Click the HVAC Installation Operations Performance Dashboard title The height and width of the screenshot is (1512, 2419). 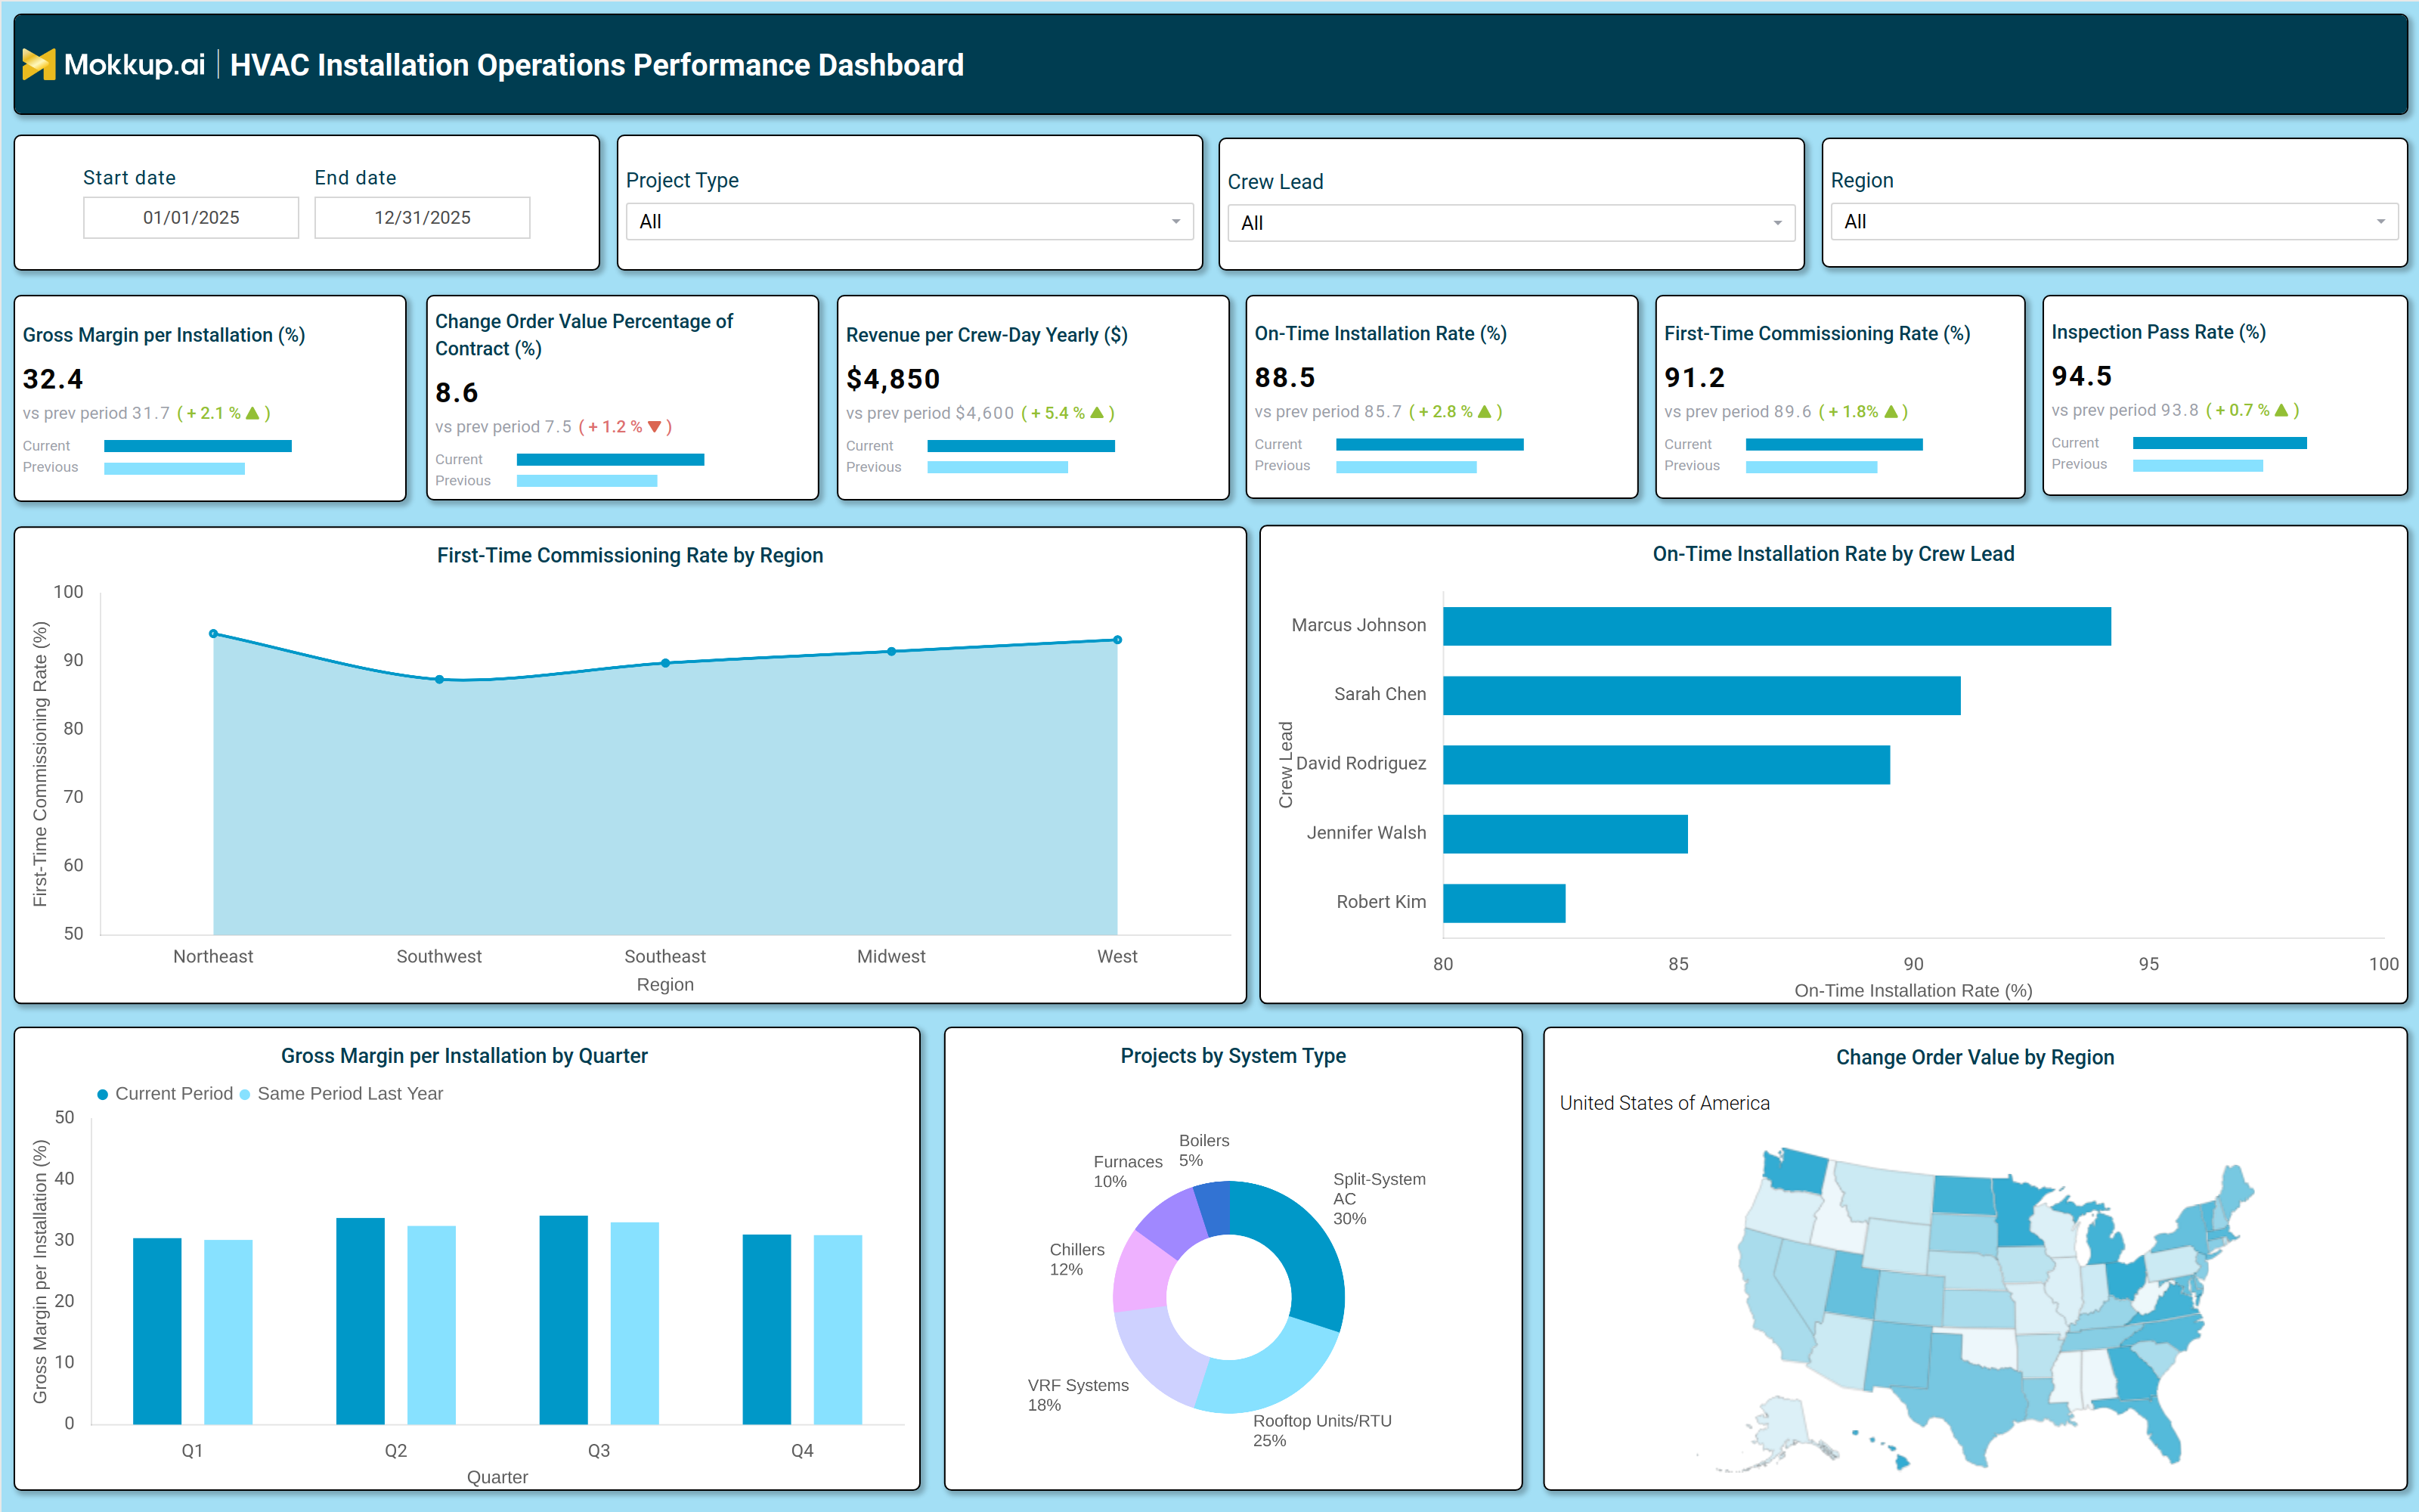click(x=596, y=65)
